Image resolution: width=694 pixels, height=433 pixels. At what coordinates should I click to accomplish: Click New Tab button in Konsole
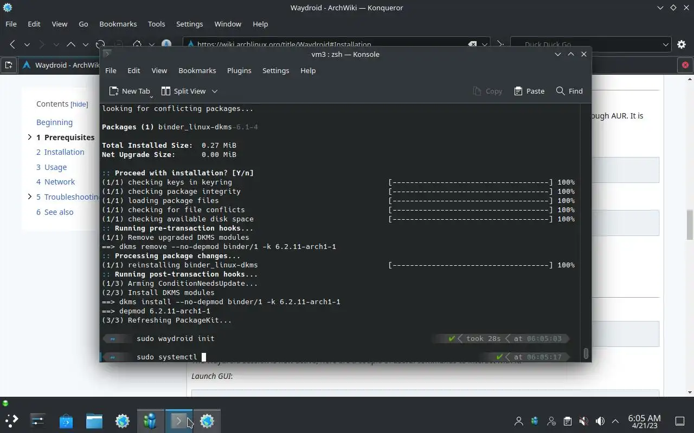click(129, 91)
